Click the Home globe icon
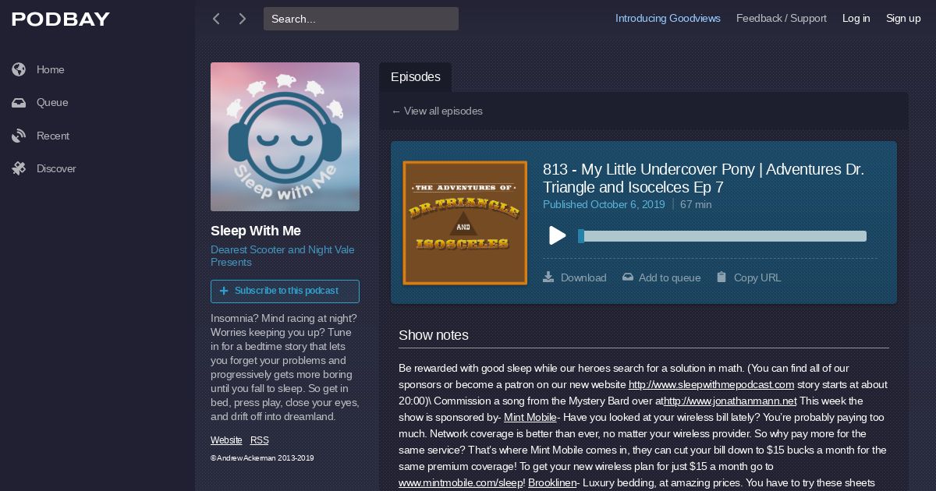 click(19, 69)
